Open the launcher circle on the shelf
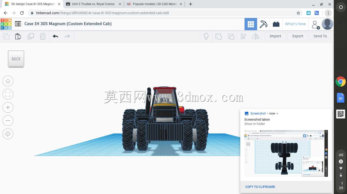Viewport: 347px width, 194px height. pos(341,7)
